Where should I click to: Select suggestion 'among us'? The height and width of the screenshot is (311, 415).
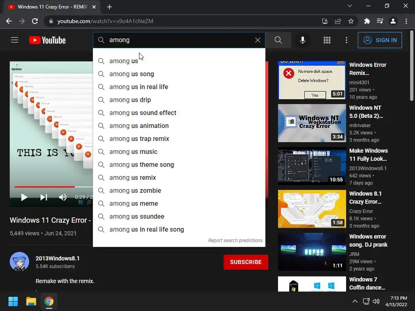pos(179,61)
